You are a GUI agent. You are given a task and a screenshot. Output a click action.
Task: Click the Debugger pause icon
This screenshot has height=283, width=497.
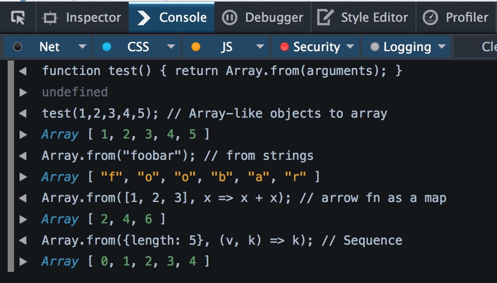tap(229, 18)
